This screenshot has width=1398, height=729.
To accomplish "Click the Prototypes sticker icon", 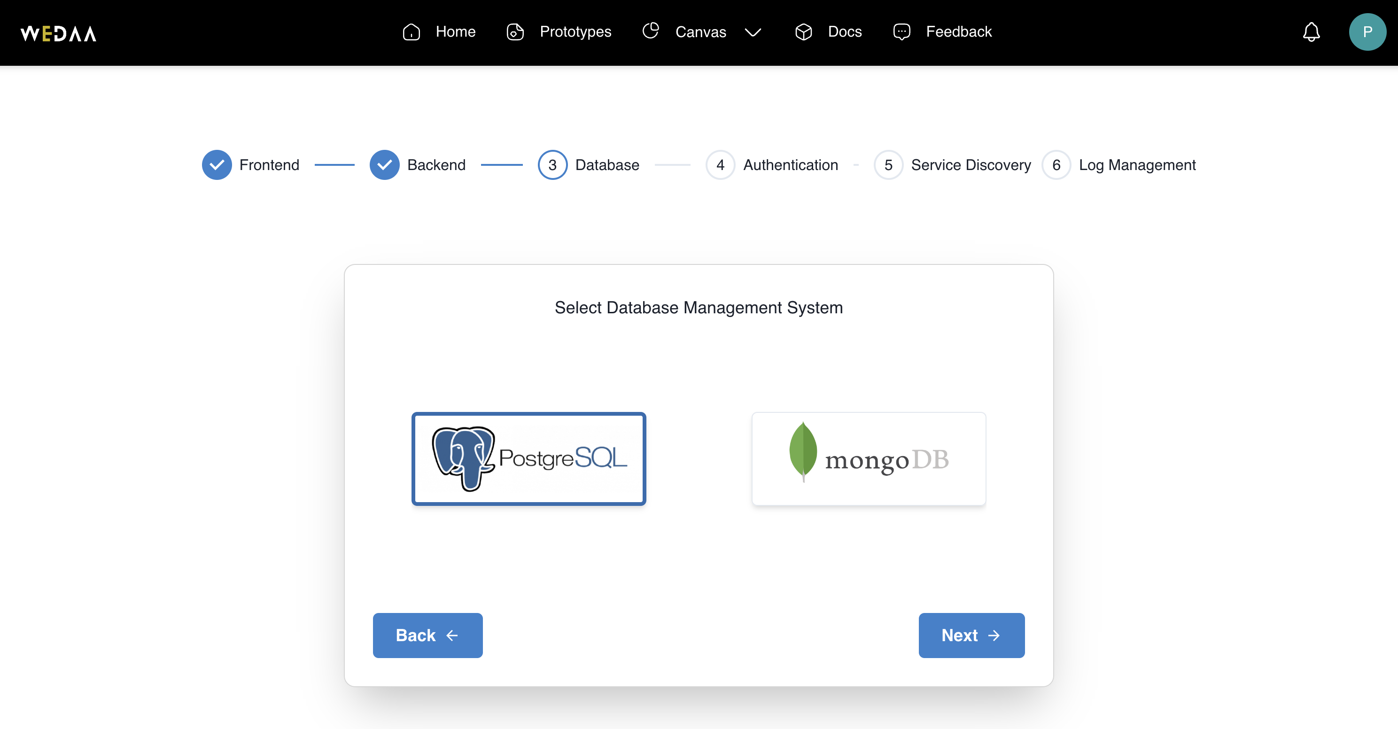I will (515, 32).
